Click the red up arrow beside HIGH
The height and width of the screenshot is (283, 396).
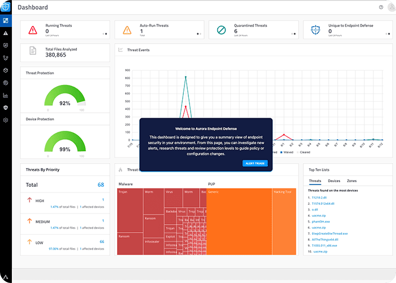coord(29,200)
